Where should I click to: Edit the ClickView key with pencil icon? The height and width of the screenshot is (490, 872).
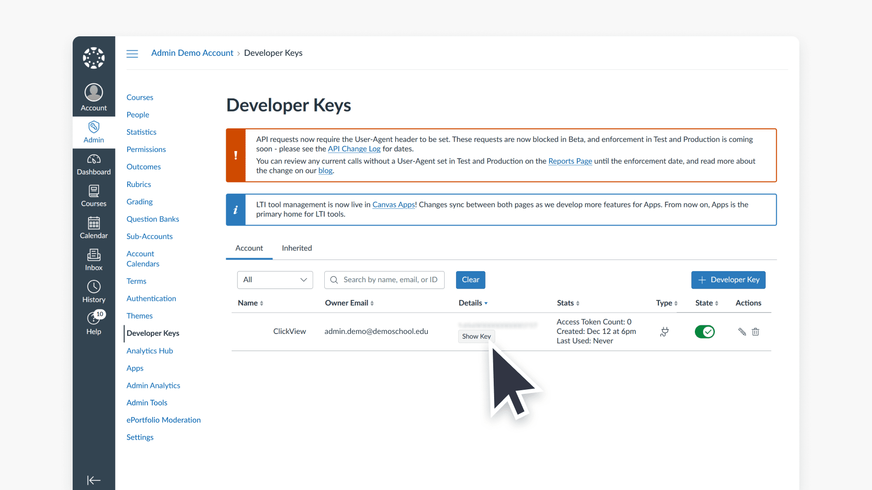pyautogui.click(x=742, y=332)
